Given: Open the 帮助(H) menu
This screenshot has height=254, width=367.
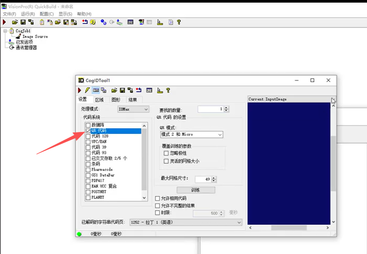Looking at the screenshot, I should coord(84,14).
